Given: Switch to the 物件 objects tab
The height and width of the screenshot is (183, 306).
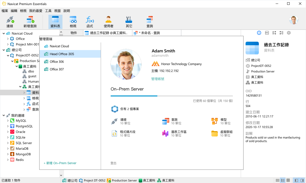Looking at the screenshot, I should click(73, 33).
